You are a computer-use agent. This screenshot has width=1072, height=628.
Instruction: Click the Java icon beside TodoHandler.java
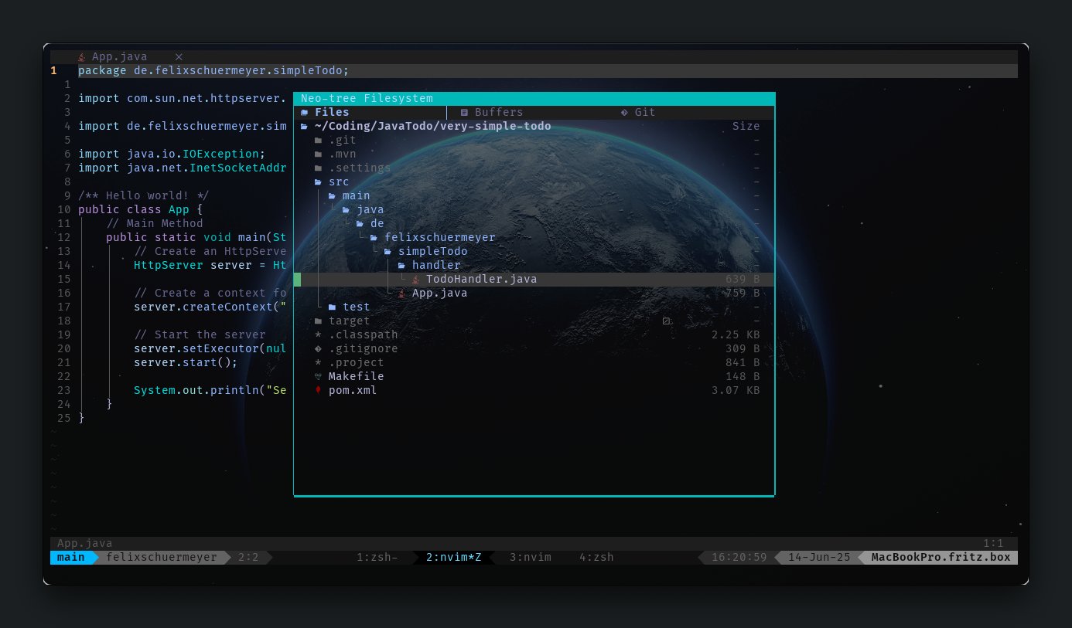pyautogui.click(x=415, y=279)
